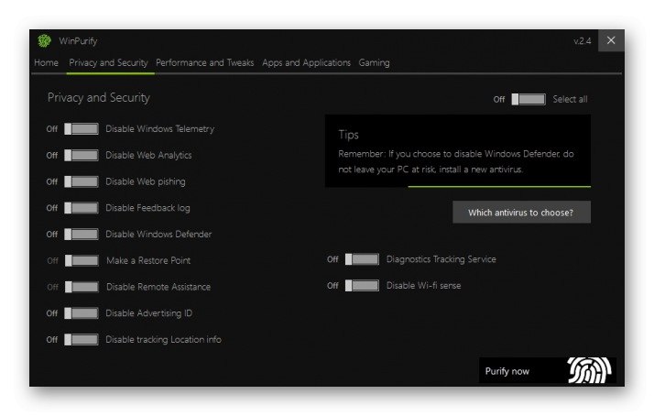The width and height of the screenshot is (654, 416).
Task: Toggle Disable Feedback log switch
Action: pos(82,208)
